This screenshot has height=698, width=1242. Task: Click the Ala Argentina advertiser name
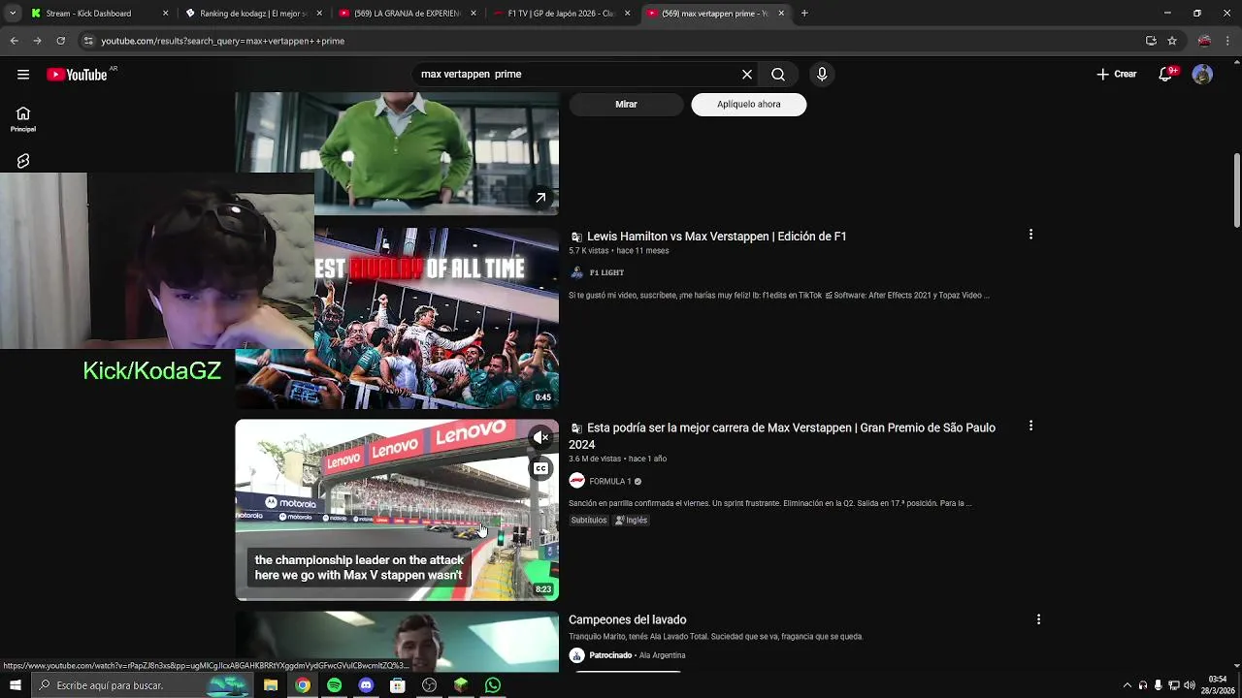pyautogui.click(x=662, y=656)
